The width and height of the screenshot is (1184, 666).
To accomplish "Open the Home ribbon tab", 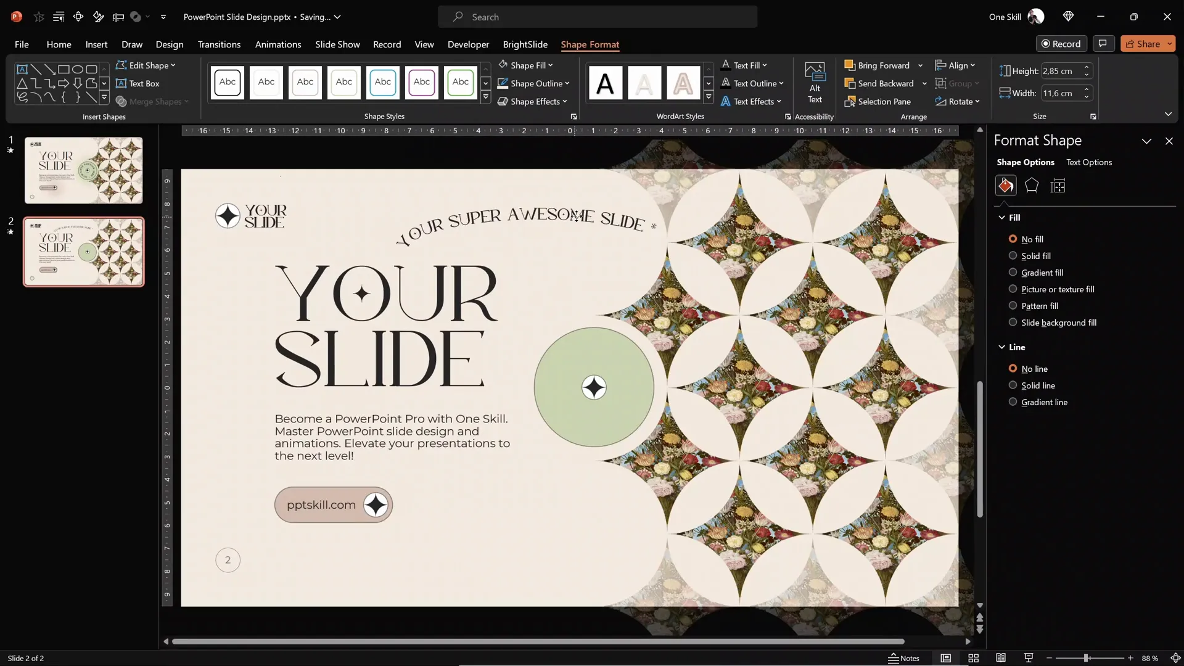I will point(59,44).
